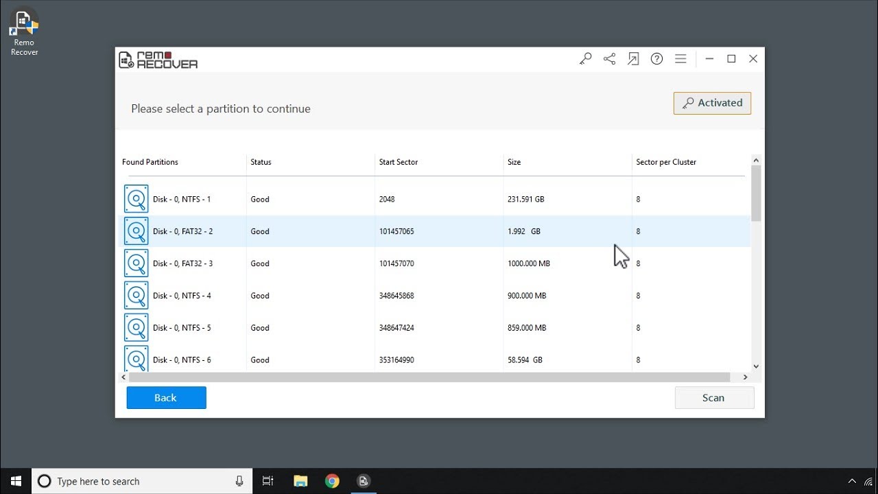Click the vertical scrollbar down arrow

click(756, 366)
